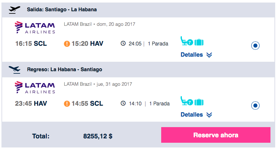
Task: Select the radio button for Santiago–La Habana flight
Action: point(255,46)
